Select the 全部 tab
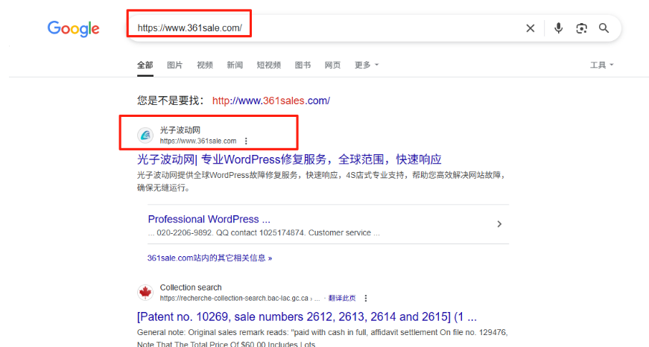Screen dimensions: 649x347 (x=145, y=65)
